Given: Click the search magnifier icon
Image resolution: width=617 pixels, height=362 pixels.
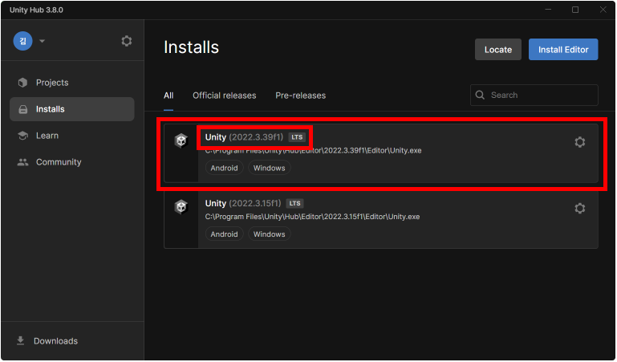Looking at the screenshot, I should click(x=480, y=95).
